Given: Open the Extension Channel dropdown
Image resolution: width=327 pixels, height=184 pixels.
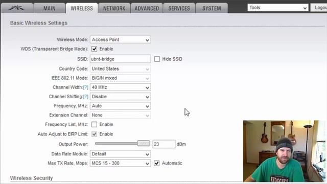Looking at the screenshot, I should coord(121,115).
